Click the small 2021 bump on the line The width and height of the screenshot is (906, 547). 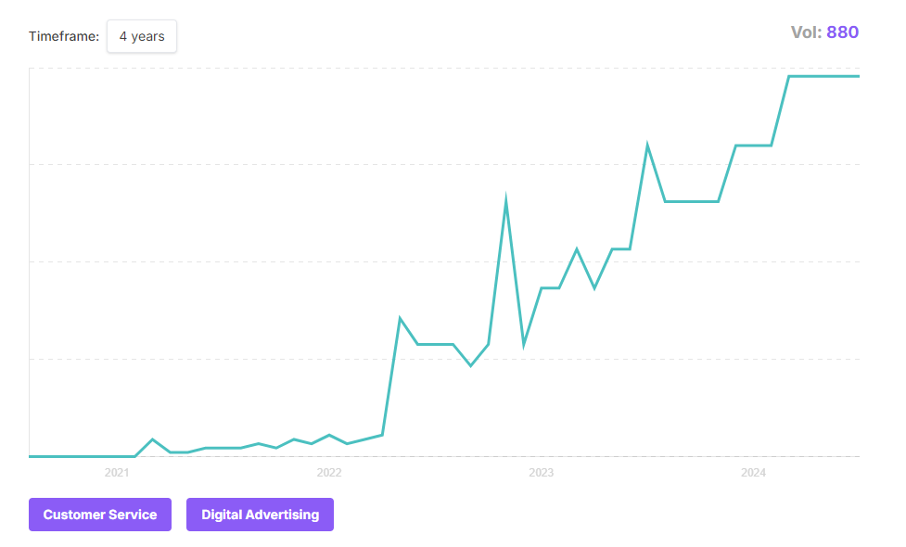pos(153,439)
